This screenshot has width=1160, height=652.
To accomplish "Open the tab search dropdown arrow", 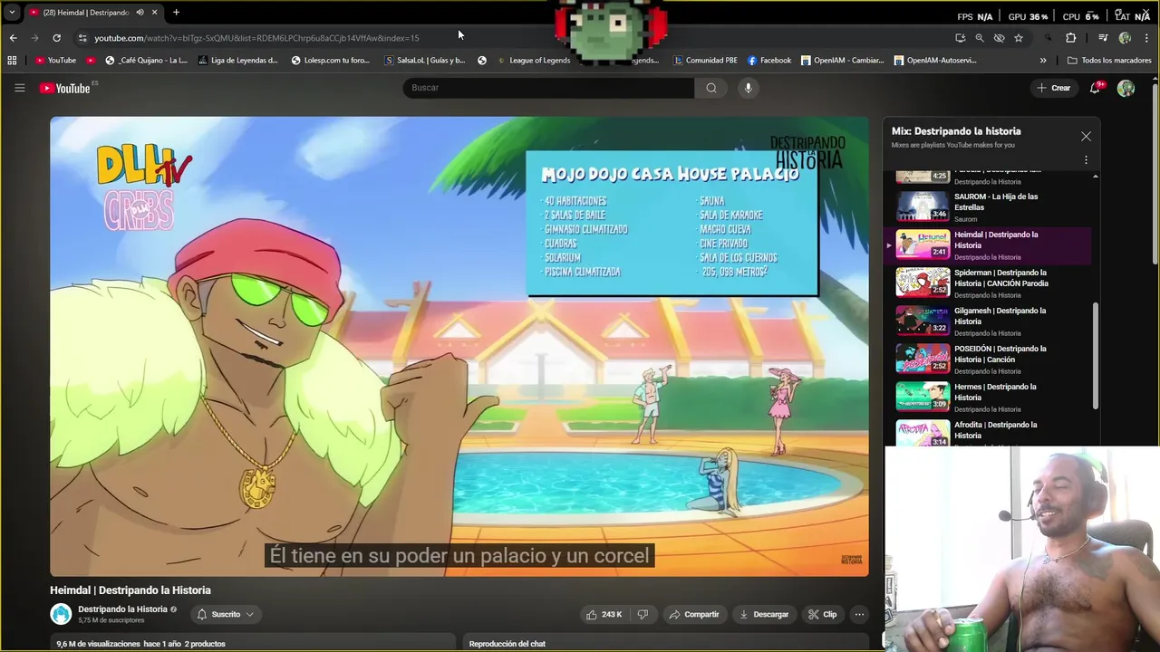I will (x=12, y=12).
